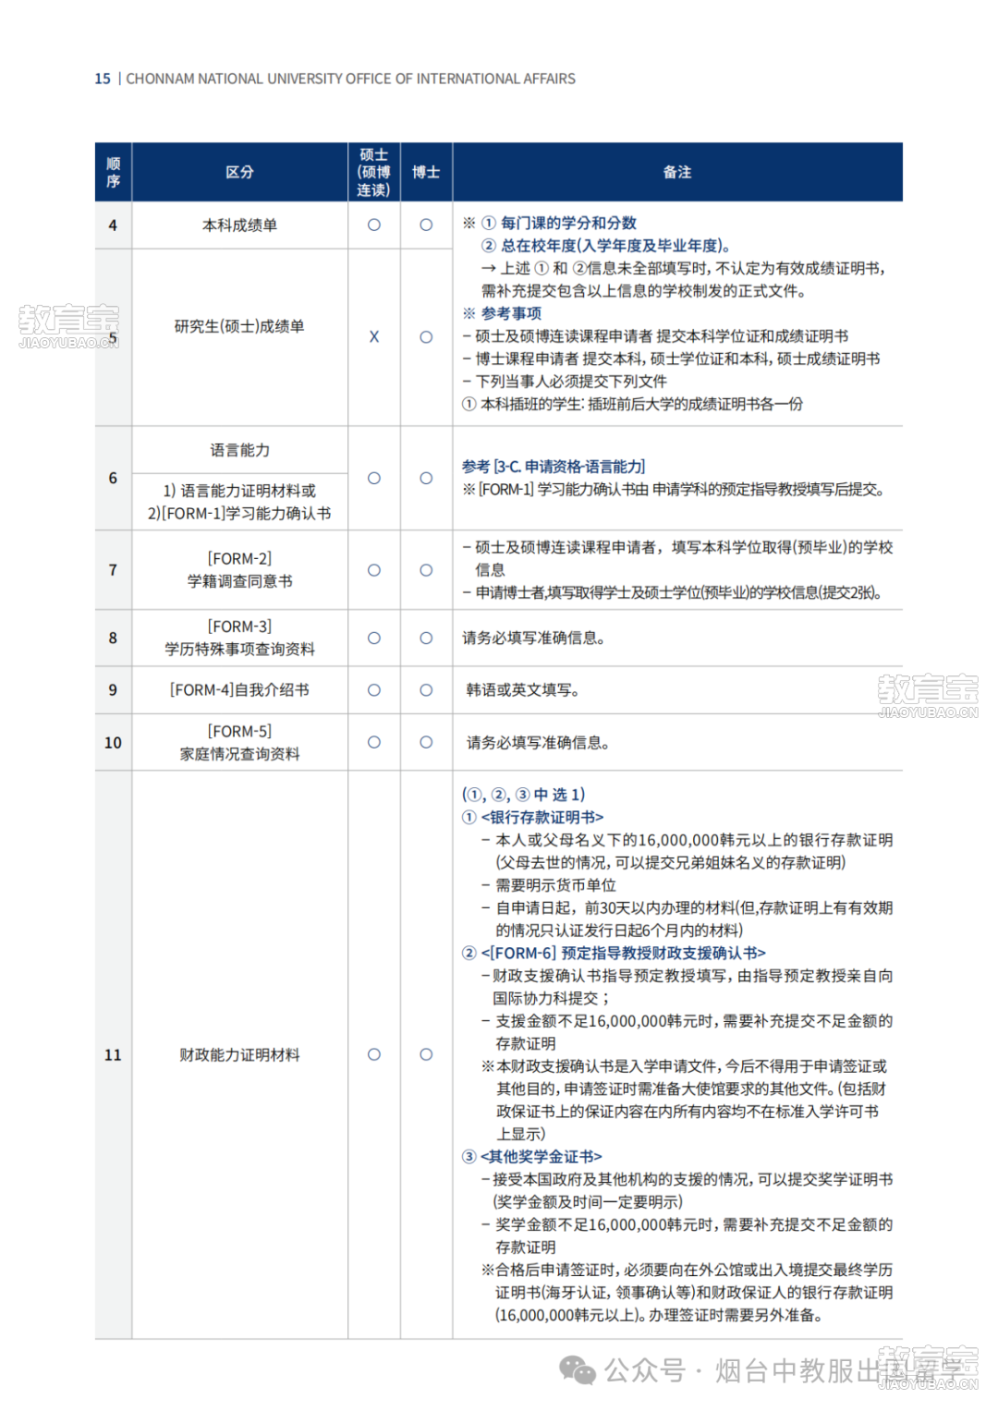Select the "财政能力证明材料" cell
The height and width of the screenshot is (1411, 998).
click(239, 1055)
